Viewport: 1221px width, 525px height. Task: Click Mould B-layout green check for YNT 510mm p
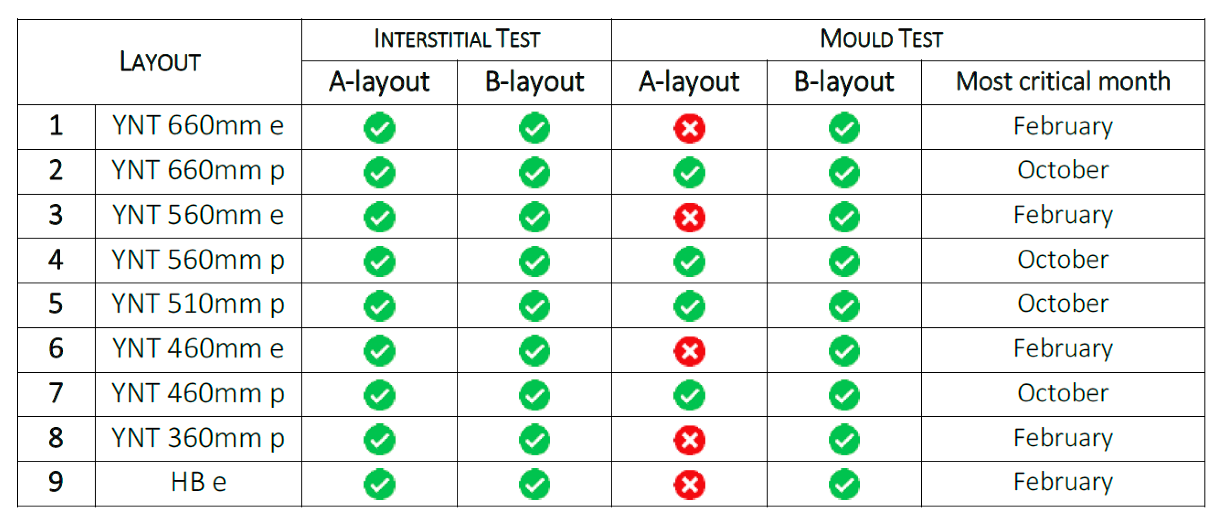click(844, 306)
